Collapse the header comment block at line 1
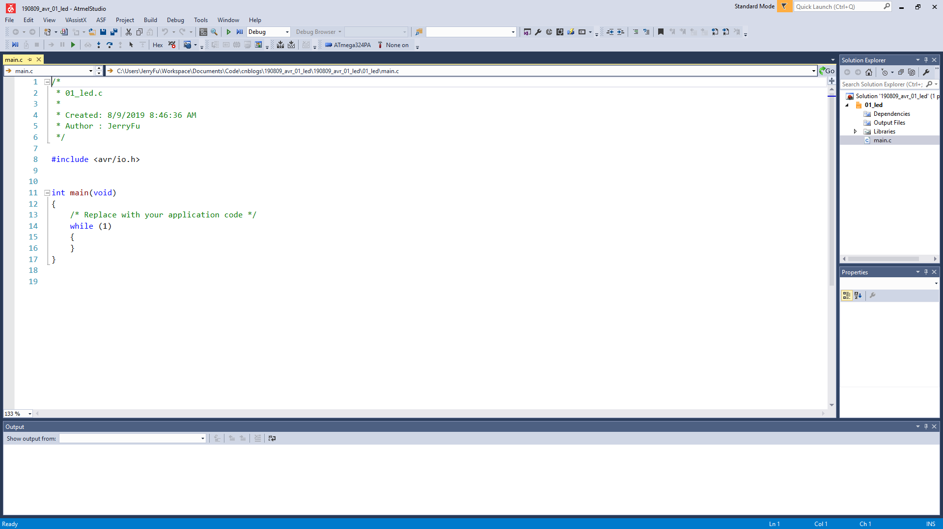The height and width of the screenshot is (529, 943). coord(47,82)
